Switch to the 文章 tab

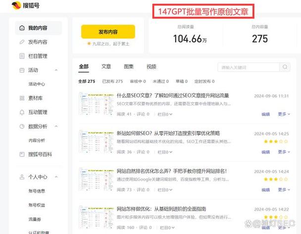click(x=106, y=67)
